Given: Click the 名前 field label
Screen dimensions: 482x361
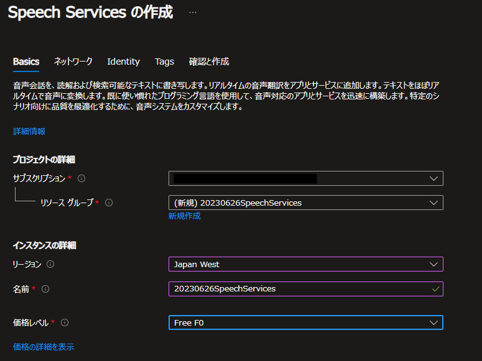Looking at the screenshot, I should [x=21, y=289].
